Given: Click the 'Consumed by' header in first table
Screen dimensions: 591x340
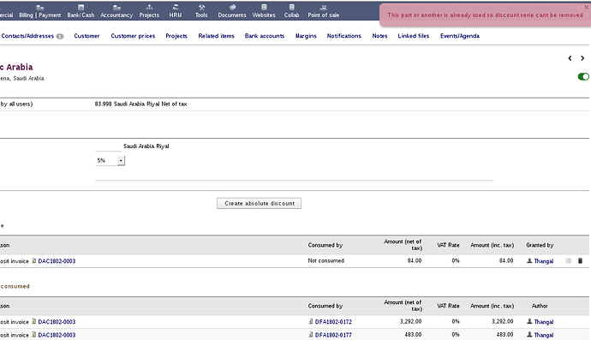Looking at the screenshot, I should pos(325,245).
